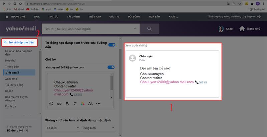Click inside the signature text editor
Viewport: 267px width, 137px height.
pyautogui.click(x=79, y=86)
